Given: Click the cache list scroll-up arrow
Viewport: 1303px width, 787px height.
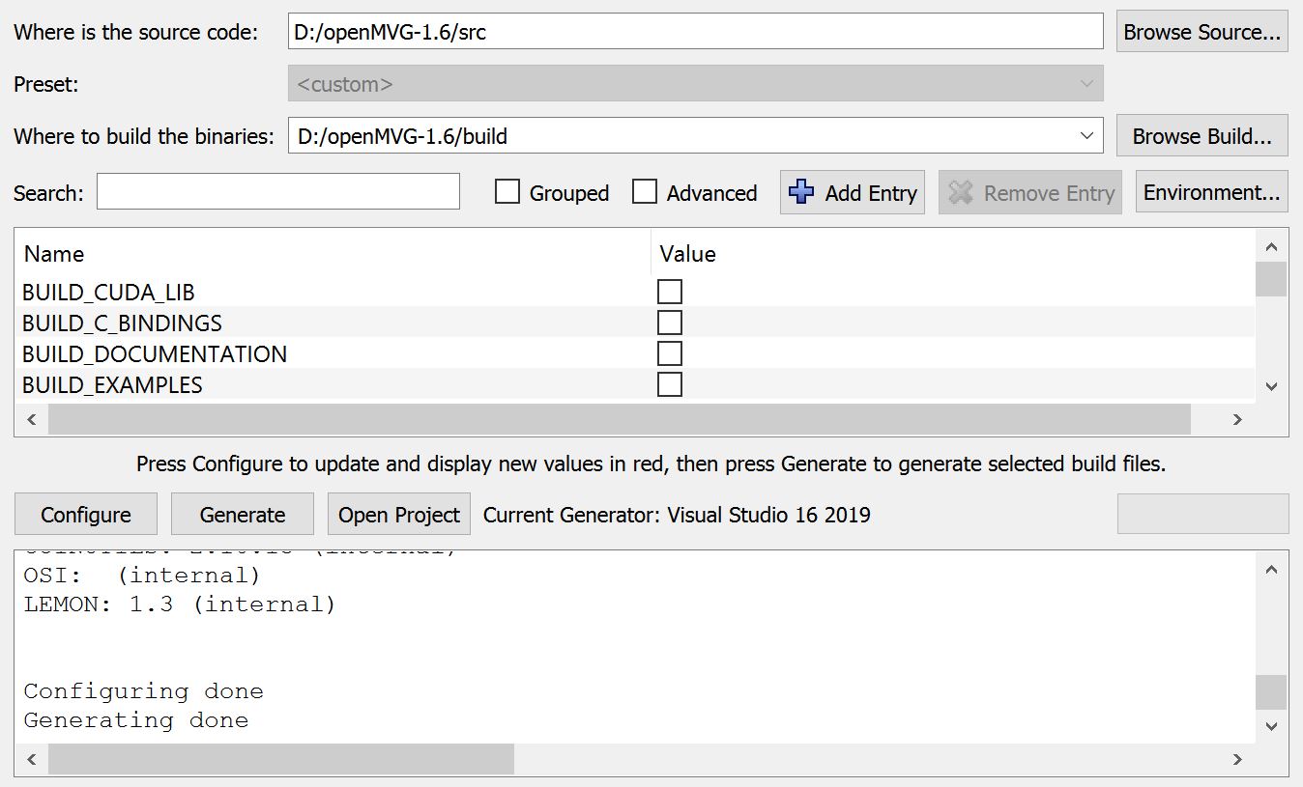Looking at the screenshot, I should pyautogui.click(x=1271, y=246).
